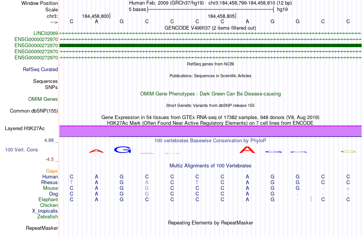Screen dimensions: 362x237
Task: Click the 184,458,800 coordinate marker
Action: coord(95,16)
